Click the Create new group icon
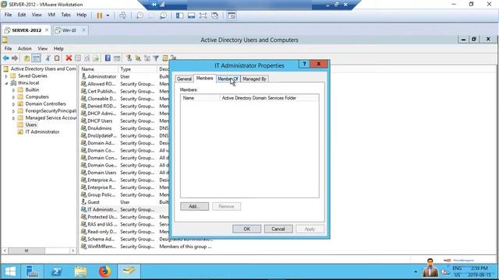This screenshot has height=280, width=499. pyautogui.click(x=138, y=58)
